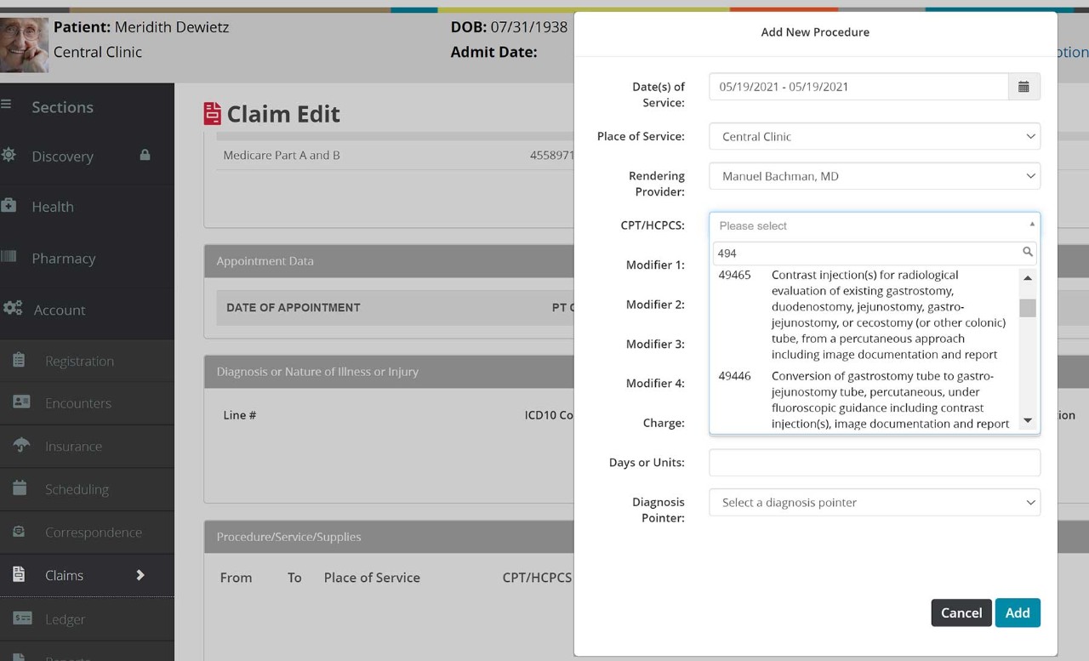Click the Add button to save procedure
The height and width of the screenshot is (661, 1089).
click(x=1018, y=613)
